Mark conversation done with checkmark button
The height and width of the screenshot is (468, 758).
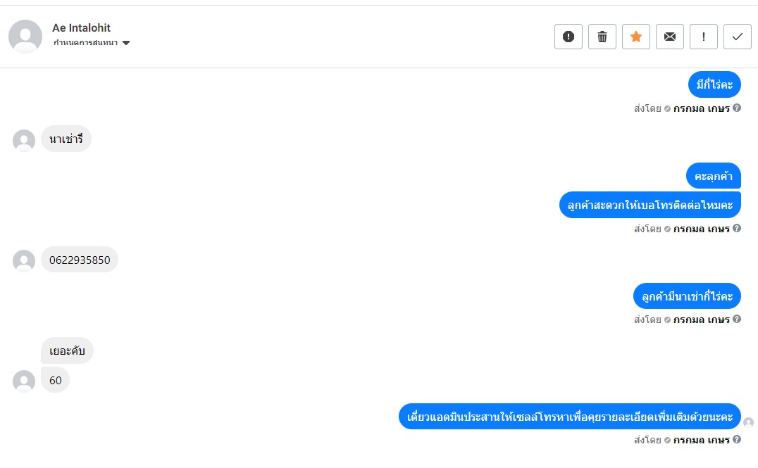point(737,37)
